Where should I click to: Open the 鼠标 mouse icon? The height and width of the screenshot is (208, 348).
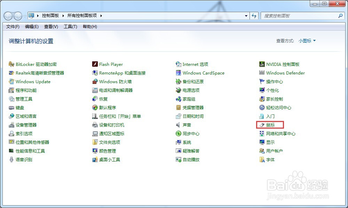[262, 125]
